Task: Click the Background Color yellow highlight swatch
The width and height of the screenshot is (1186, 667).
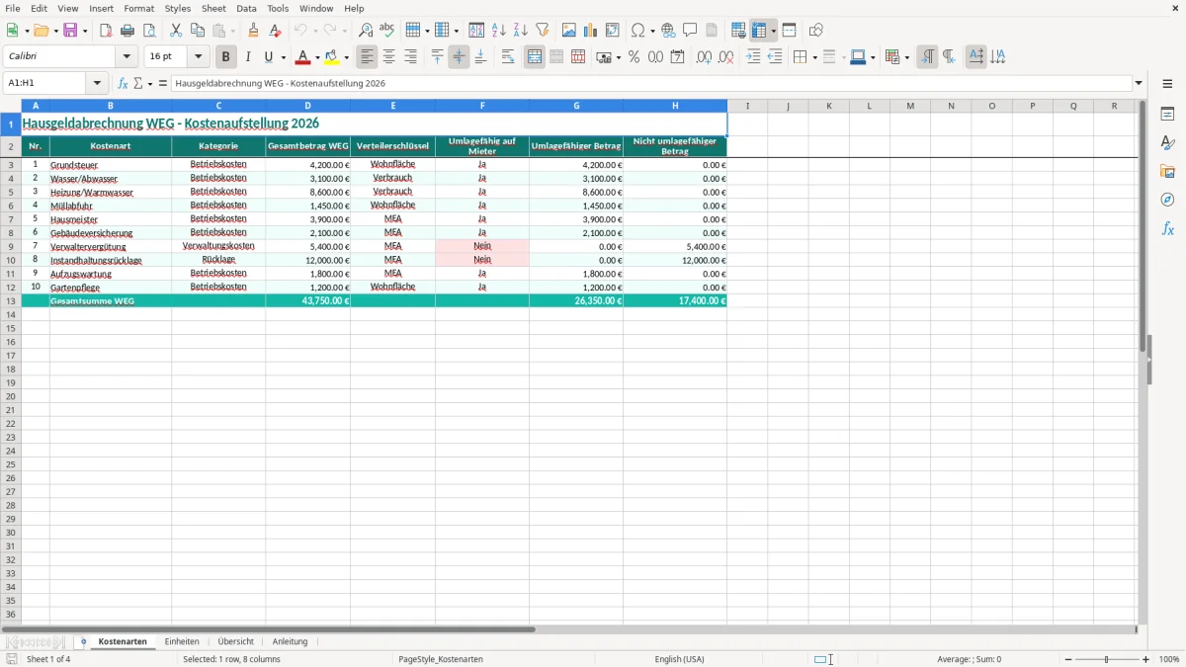Action: click(332, 57)
